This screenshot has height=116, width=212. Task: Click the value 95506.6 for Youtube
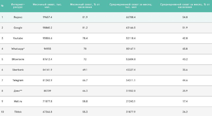47,38
